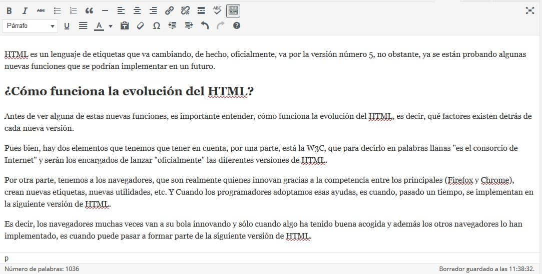The height and width of the screenshot is (274, 542).
Task: Click the greyed-out redo arrow
Action: pyautogui.click(x=221, y=26)
